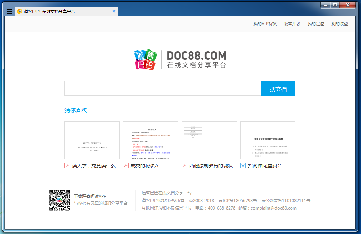Click the 道客巴巴 colorful logo

(146, 60)
